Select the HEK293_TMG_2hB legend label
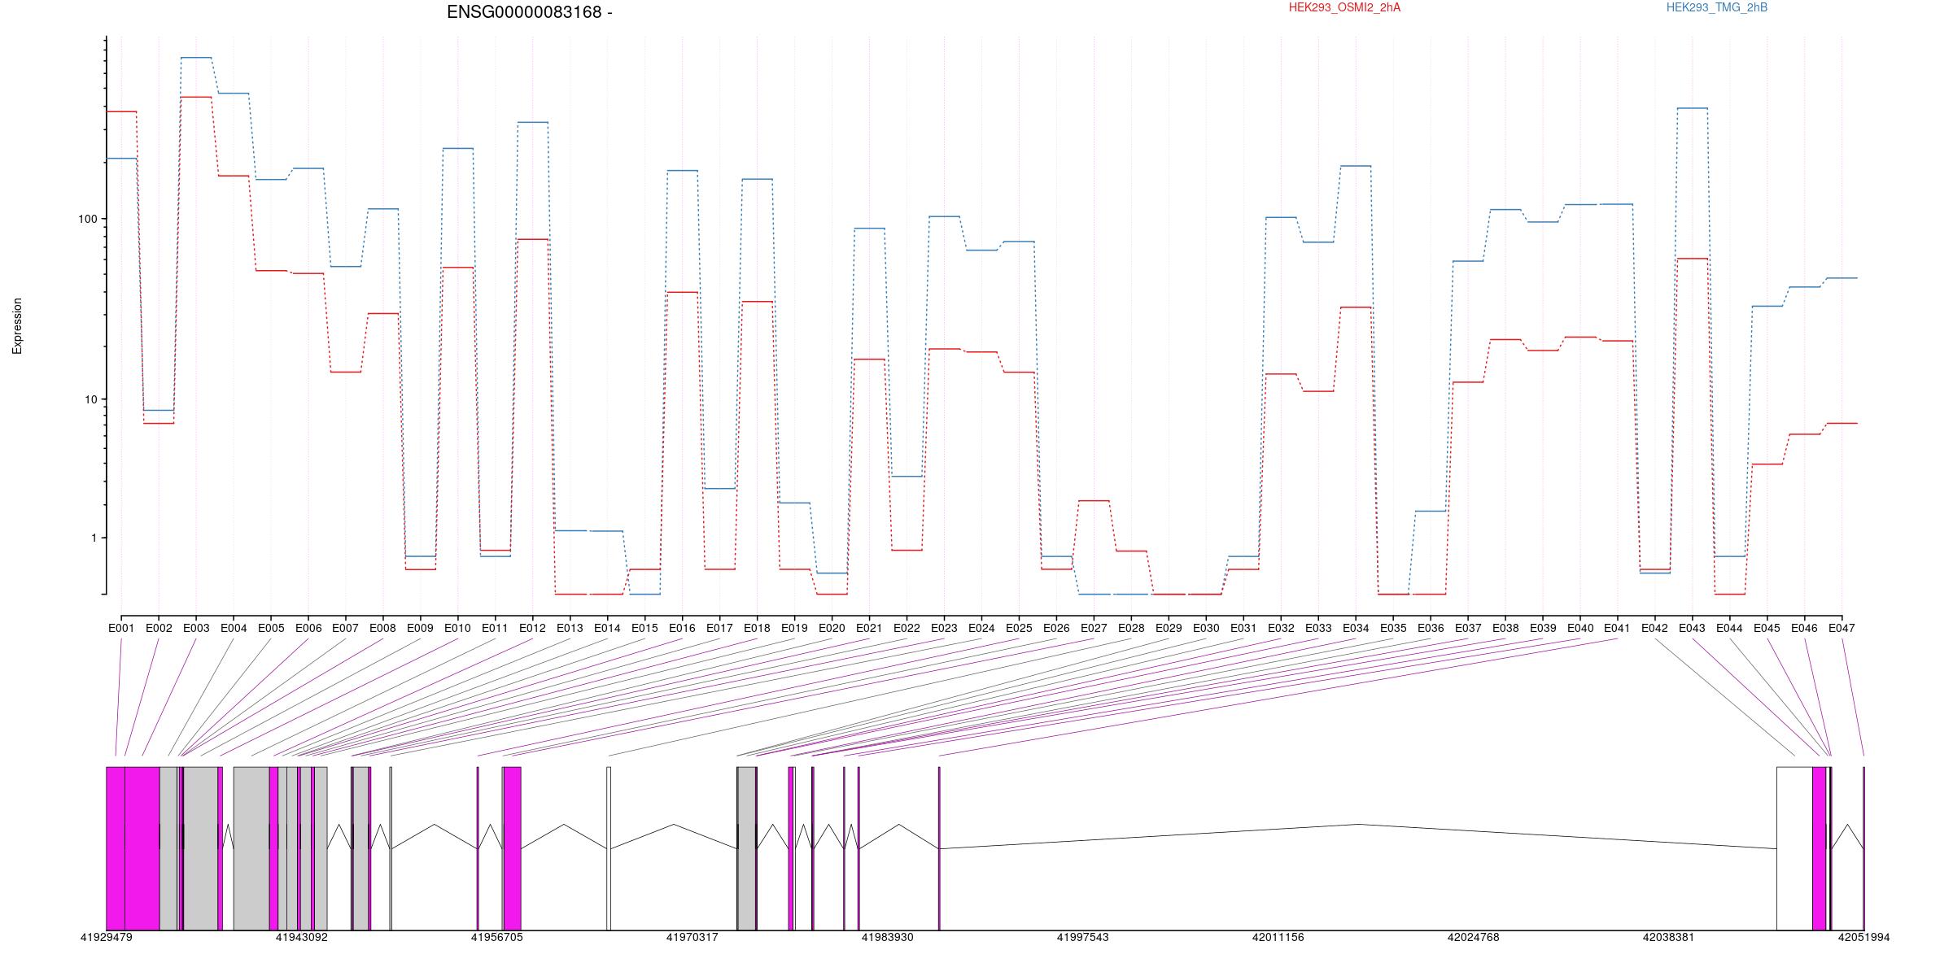The height and width of the screenshot is (976, 1953). click(1717, 7)
